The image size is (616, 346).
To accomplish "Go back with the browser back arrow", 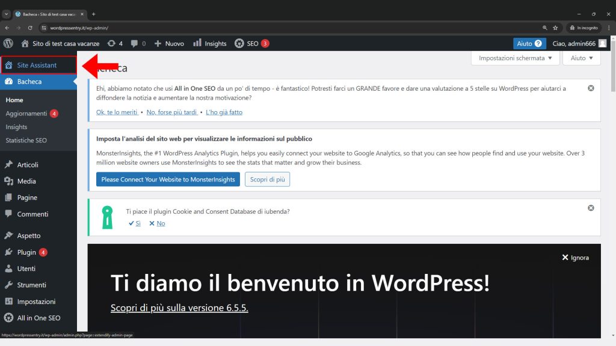I will [7, 28].
